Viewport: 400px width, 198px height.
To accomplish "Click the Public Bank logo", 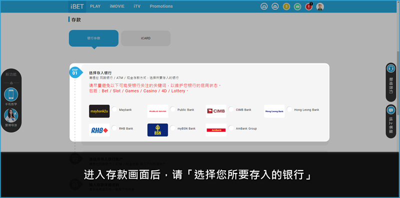I will click(157, 111).
